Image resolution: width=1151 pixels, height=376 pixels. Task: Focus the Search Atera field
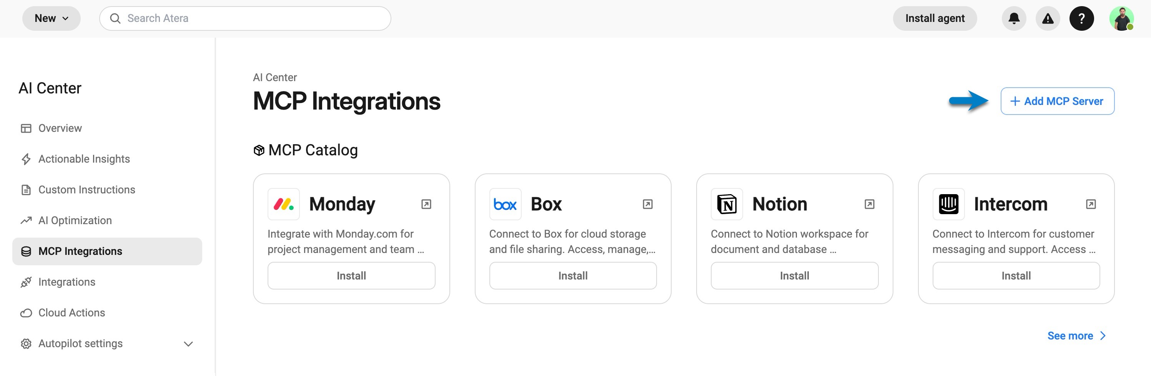[245, 18]
